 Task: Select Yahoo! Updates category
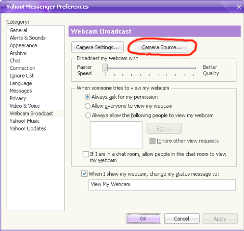pyautogui.click(x=28, y=128)
